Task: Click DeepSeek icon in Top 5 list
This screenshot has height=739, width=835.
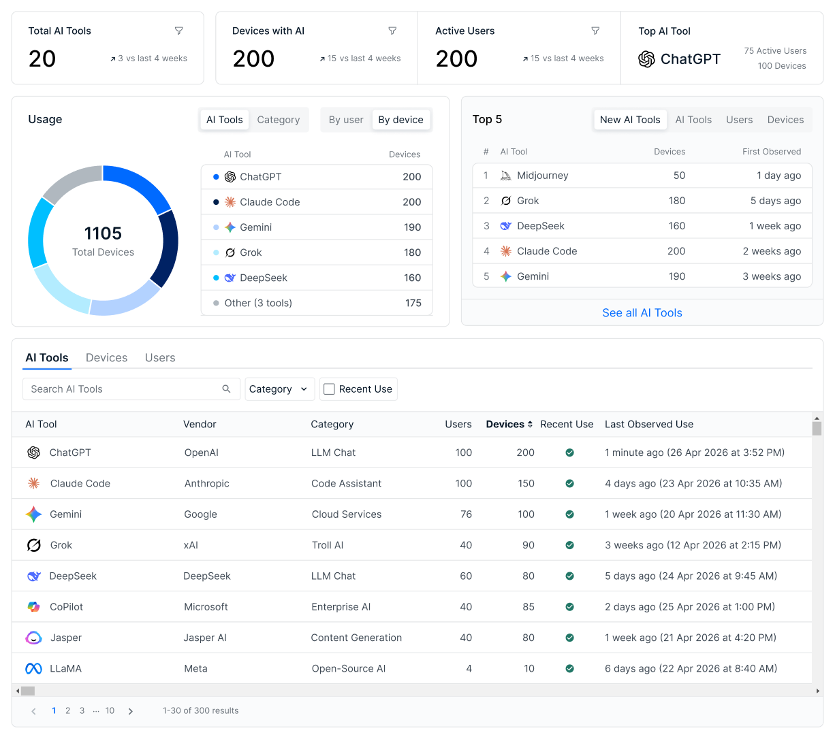Action: pos(506,226)
